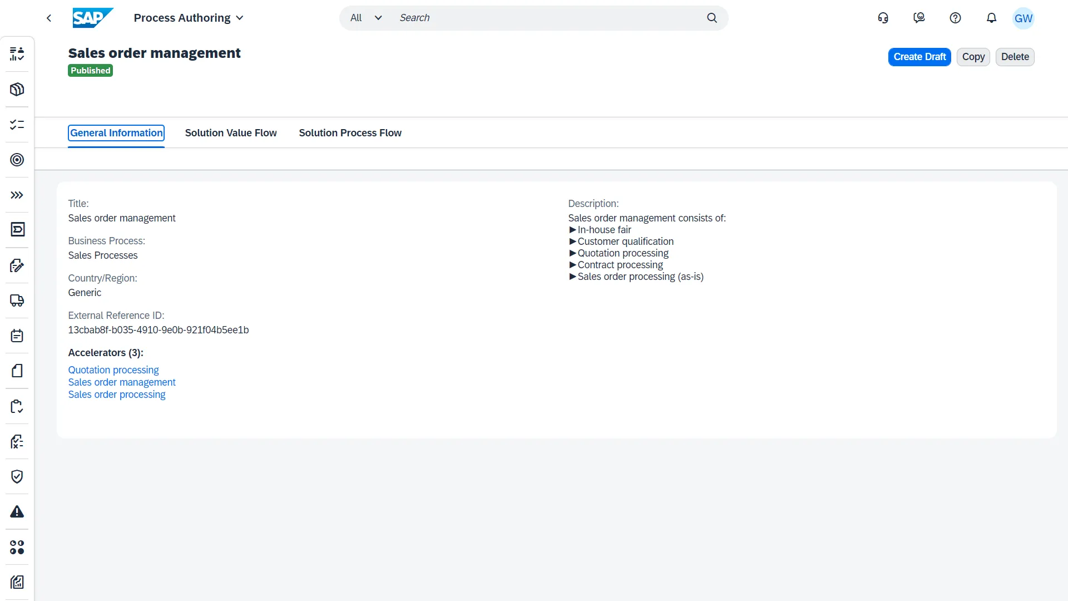Click the Delete button
Image resolution: width=1068 pixels, height=601 pixels.
1015,57
